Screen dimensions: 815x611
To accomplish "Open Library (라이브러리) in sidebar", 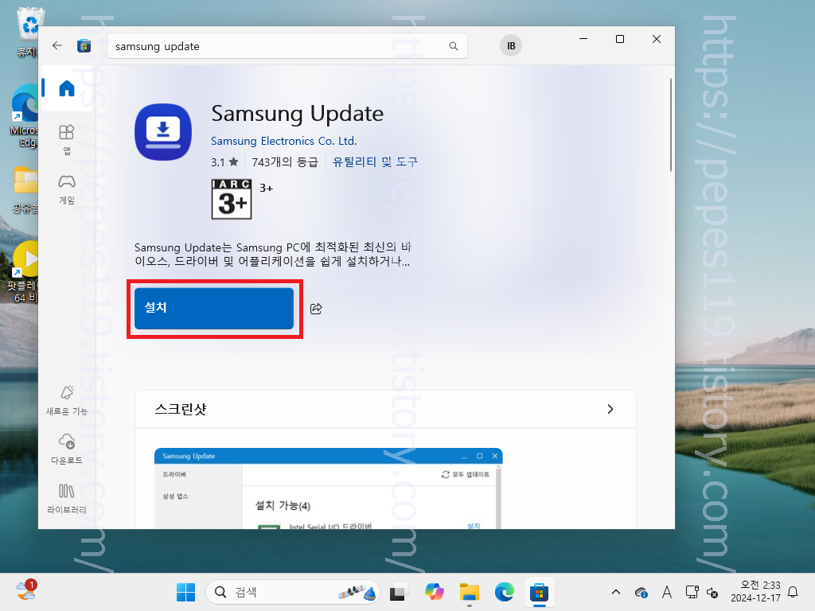I will 67,499.
